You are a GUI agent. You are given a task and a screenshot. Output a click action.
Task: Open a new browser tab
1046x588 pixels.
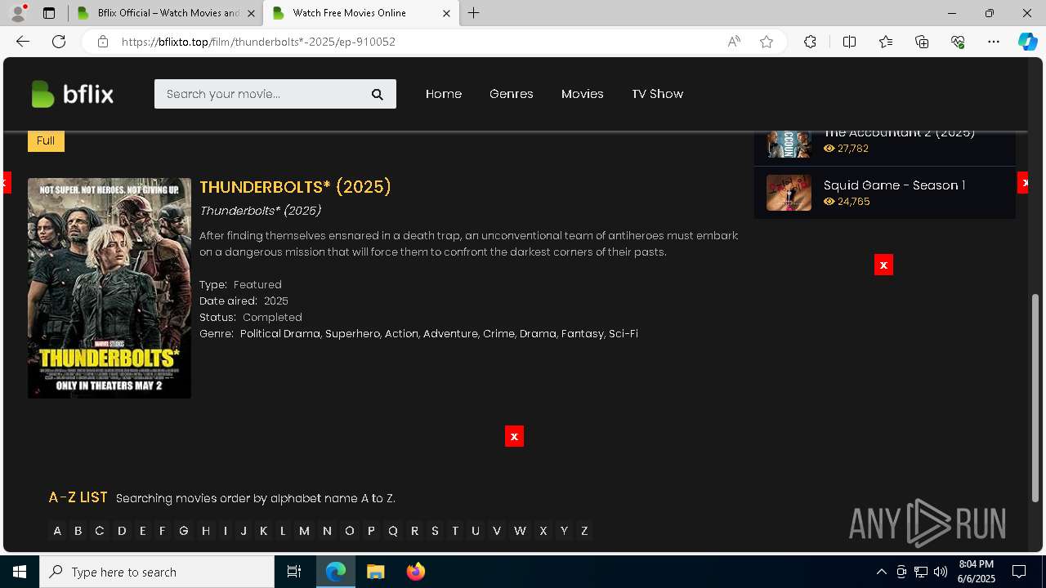pos(474,13)
